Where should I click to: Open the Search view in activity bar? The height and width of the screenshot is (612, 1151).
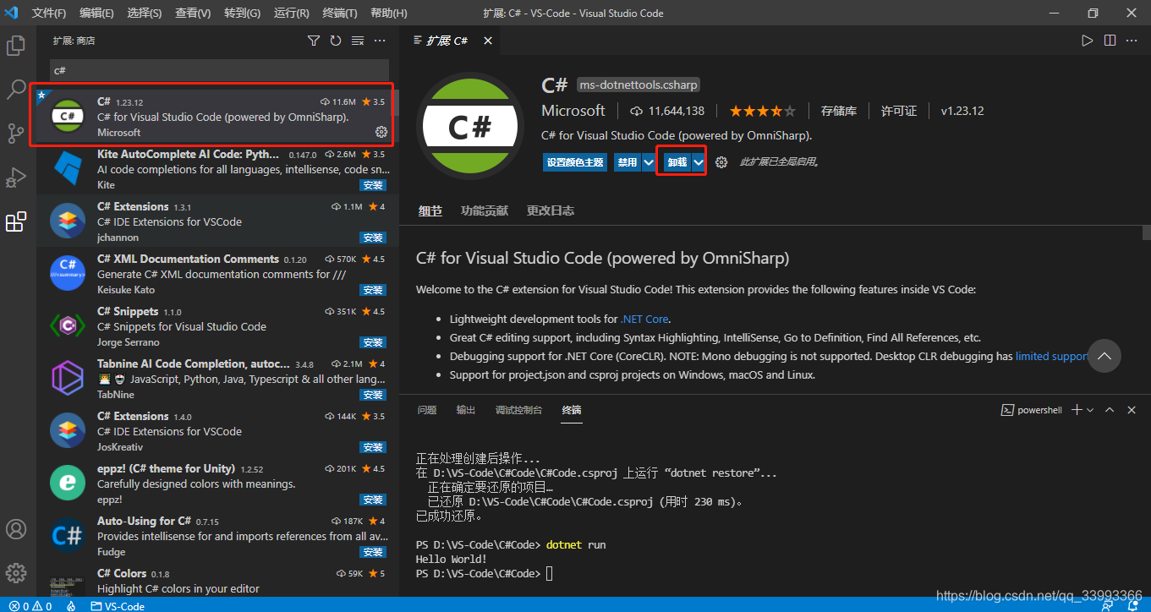point(16,89)
